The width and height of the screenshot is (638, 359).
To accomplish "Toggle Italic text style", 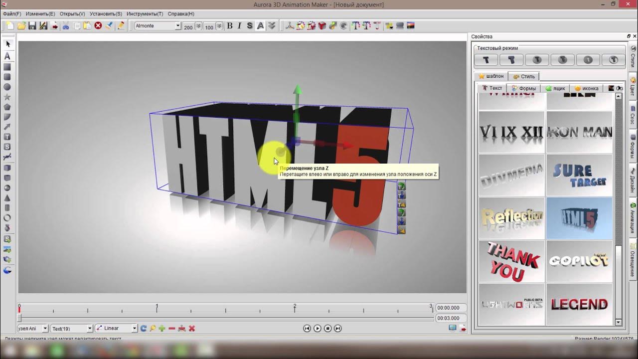I will click(240, 26).
